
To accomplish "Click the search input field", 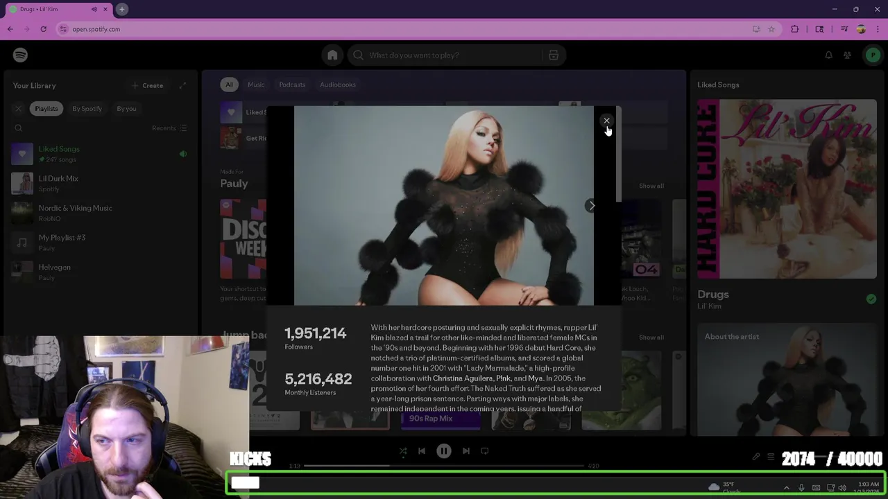I will [x=454, y=55].
